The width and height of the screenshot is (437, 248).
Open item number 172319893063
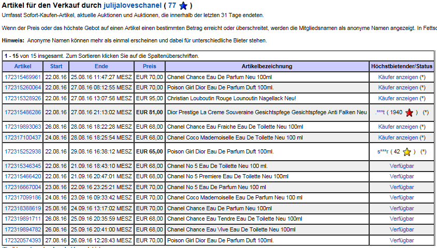[x=23, y=127]
